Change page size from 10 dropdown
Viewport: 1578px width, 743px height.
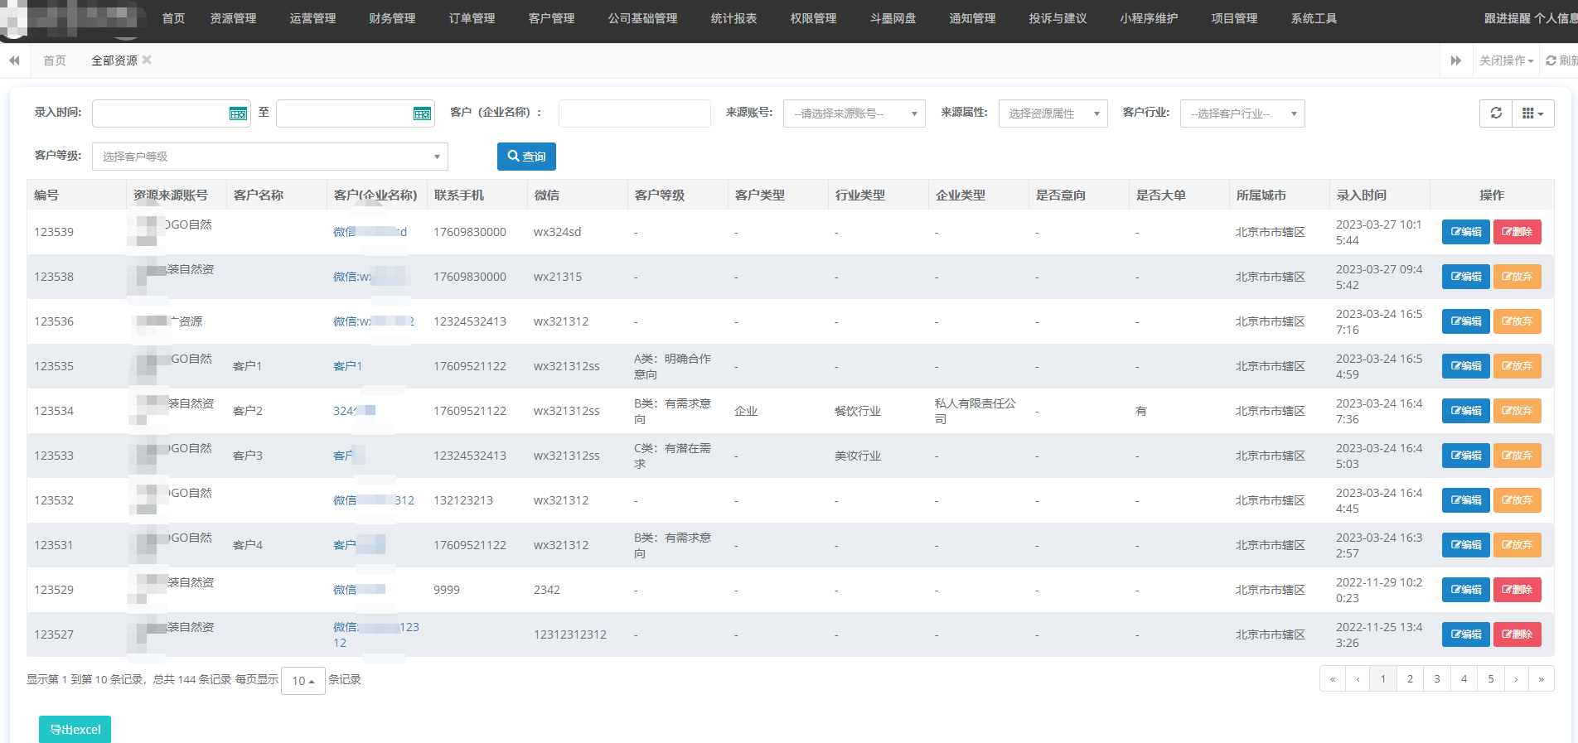tap(303, 681)
